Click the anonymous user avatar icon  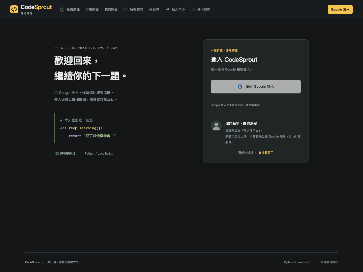pyautogui.click(x=216, y=126)
